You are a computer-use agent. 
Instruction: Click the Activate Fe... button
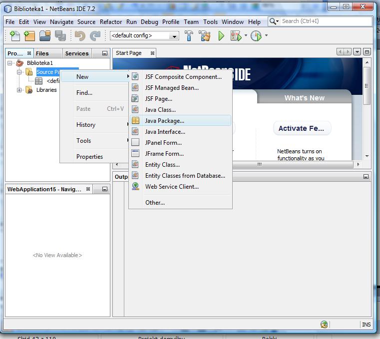click(302, 128)
